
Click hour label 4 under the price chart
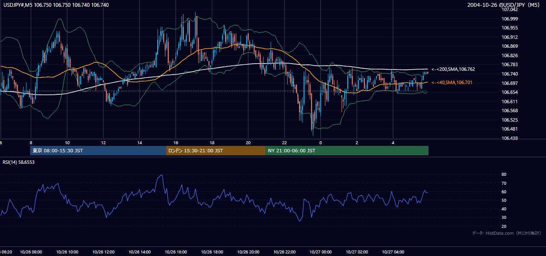393,143
